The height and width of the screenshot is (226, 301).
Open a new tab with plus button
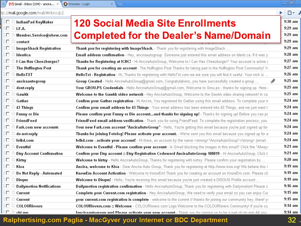(x=120, y=4)
